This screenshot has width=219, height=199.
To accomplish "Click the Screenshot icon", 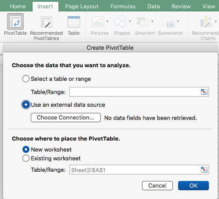I will (x=168, y=22).
